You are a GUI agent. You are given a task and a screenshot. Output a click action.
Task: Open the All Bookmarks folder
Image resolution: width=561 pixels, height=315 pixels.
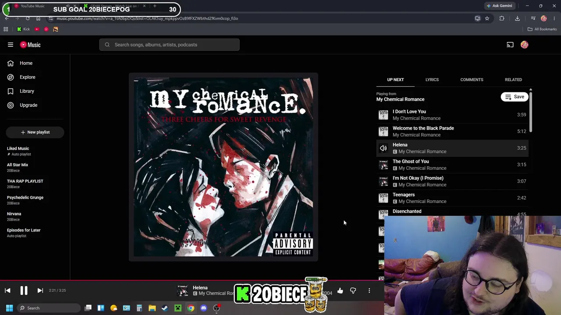click(x=542, y=29)
